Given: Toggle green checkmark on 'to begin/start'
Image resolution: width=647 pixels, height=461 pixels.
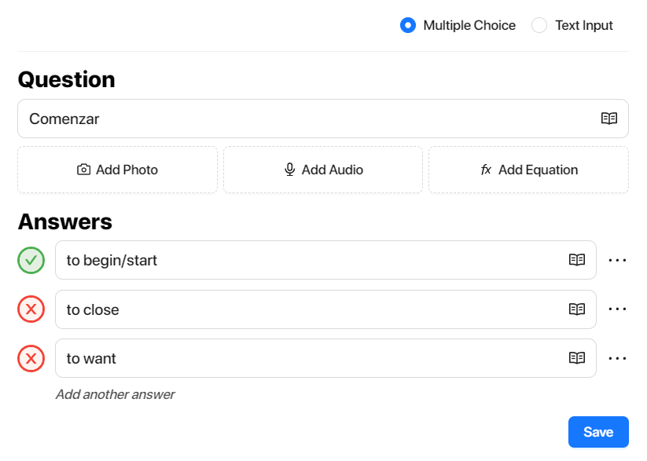Looking at the screenshot, I should [31, 260].
